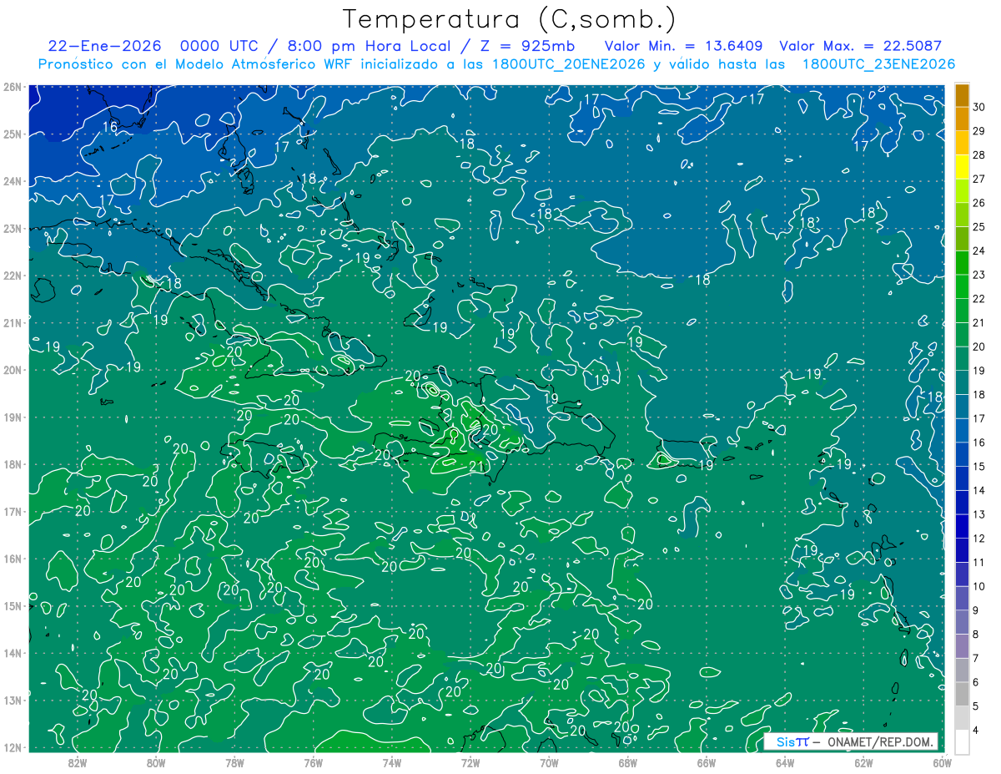Image resolution: width=1001 pixels, height=774 pixels.
Task: Click the "SisTT – ONAMET/REP.DOM." logo box
Action: tap(851, 742)
